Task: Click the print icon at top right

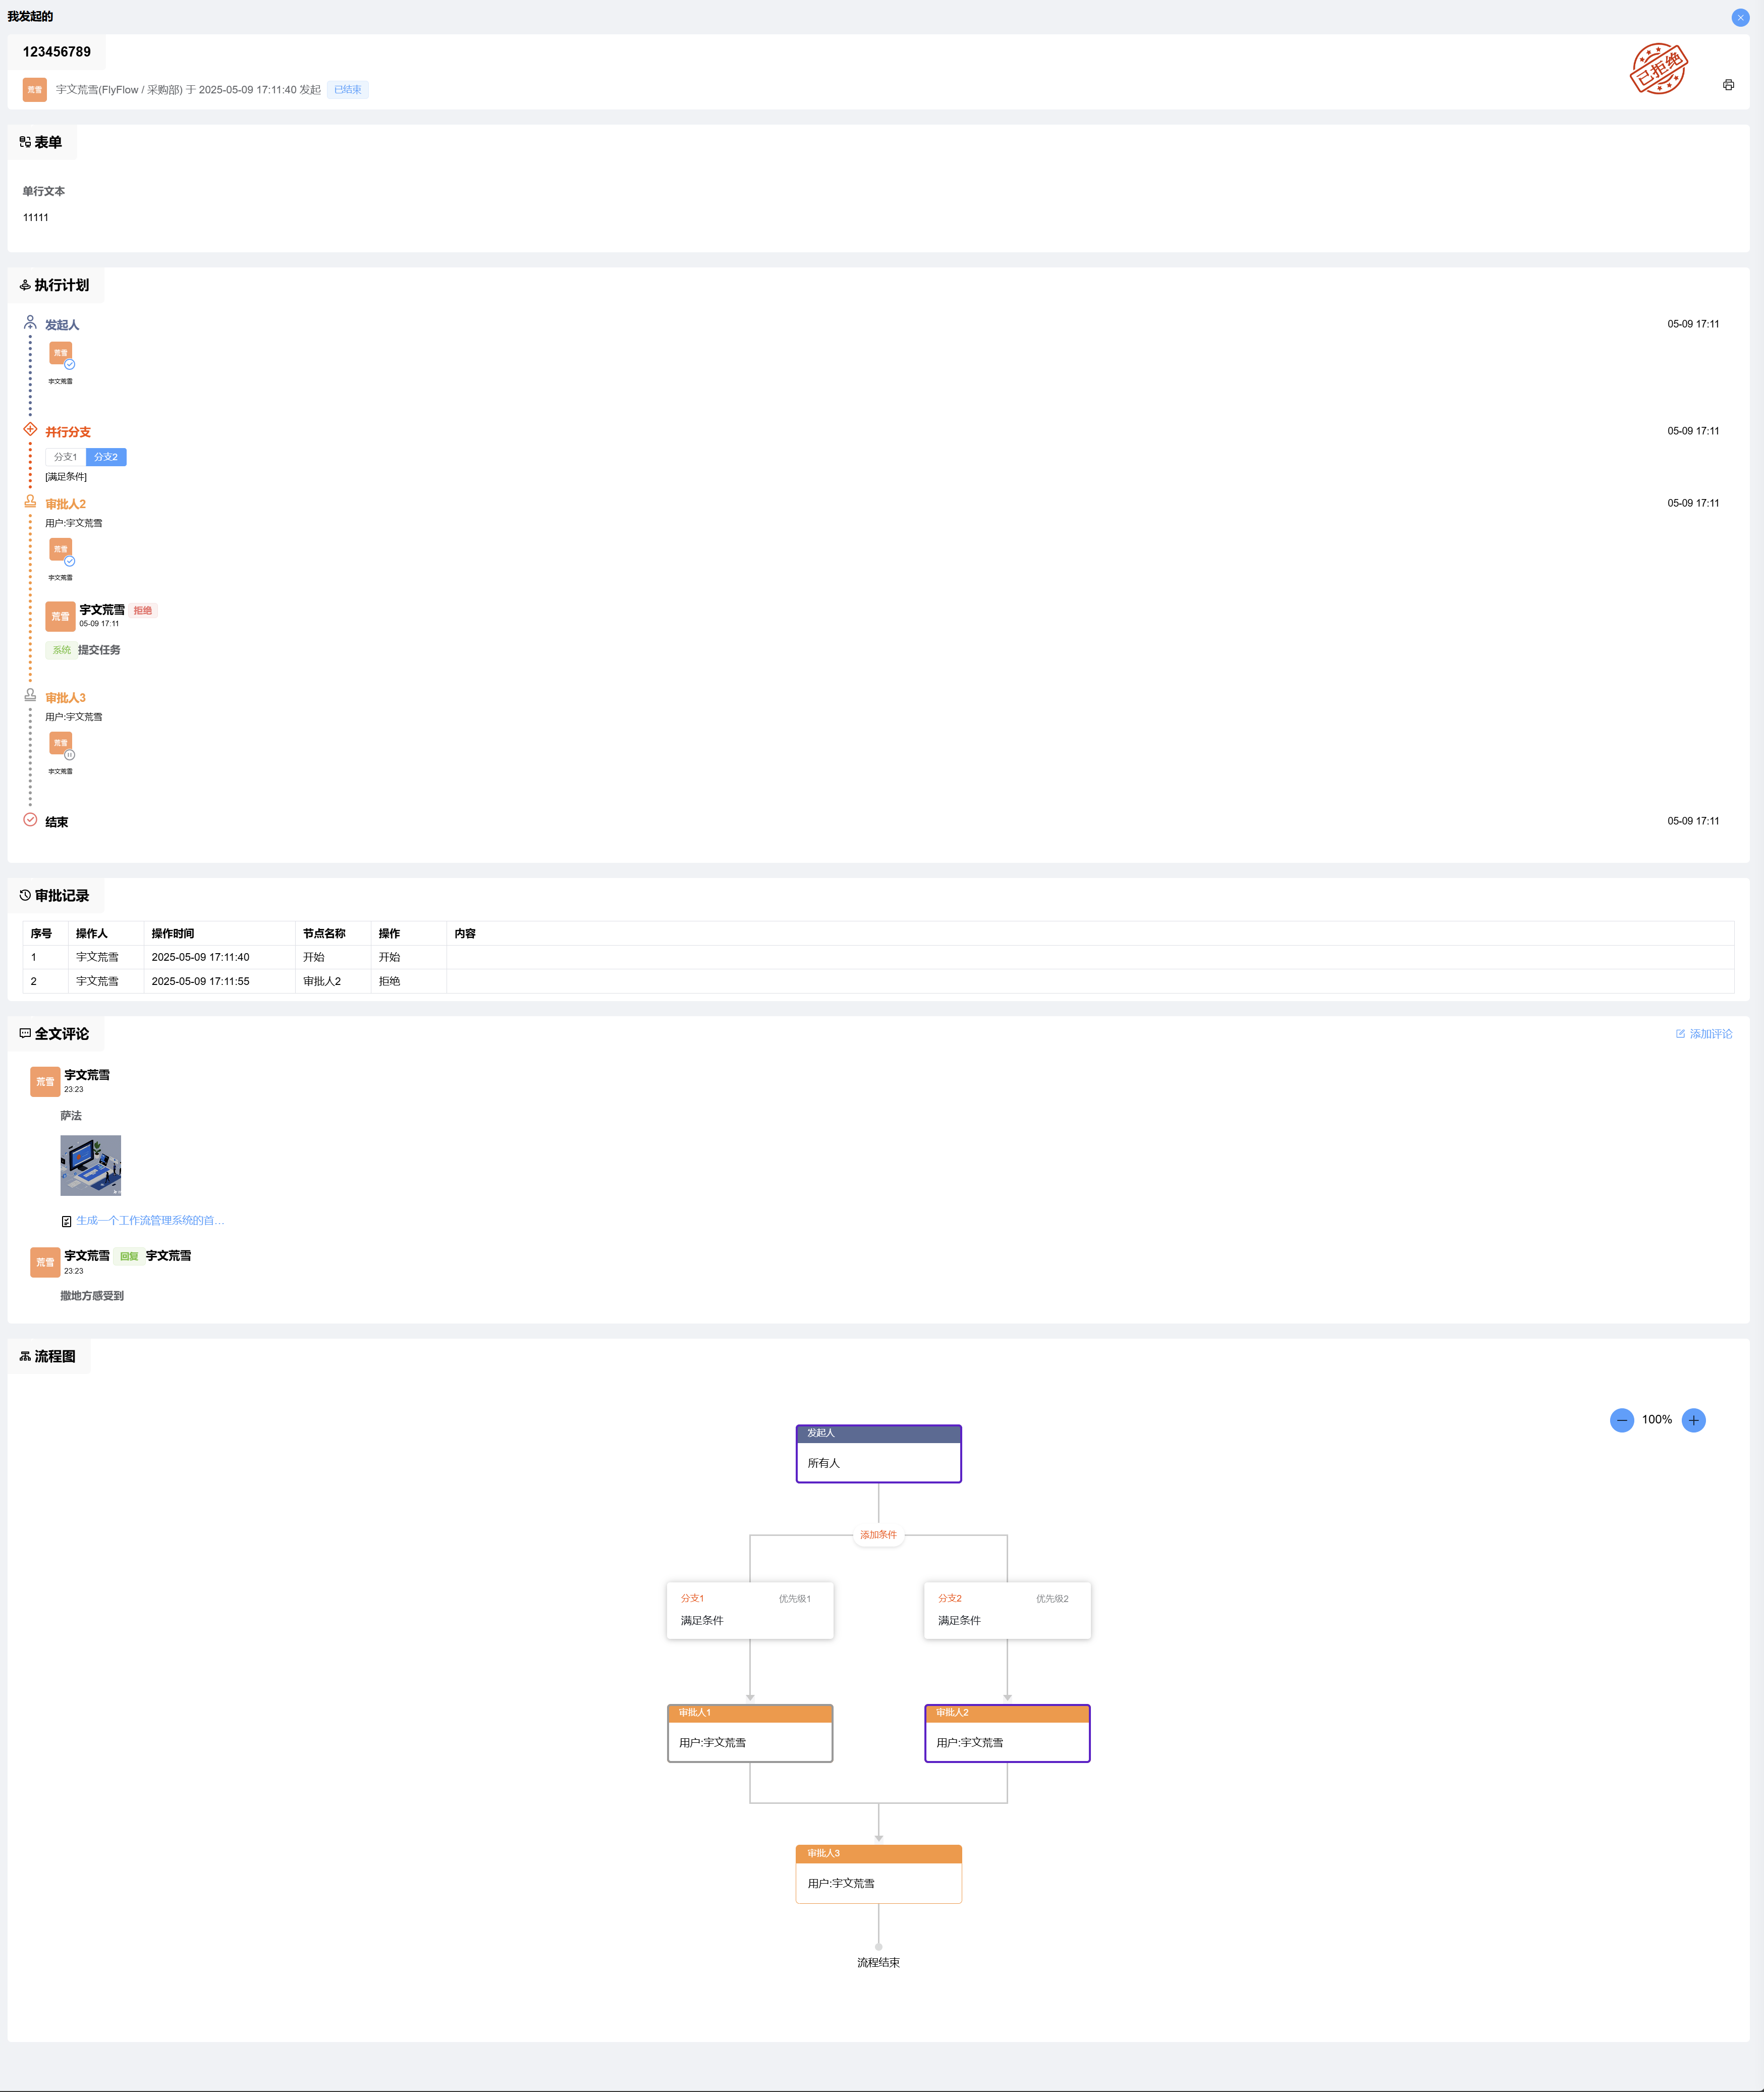Action: 1729,84
